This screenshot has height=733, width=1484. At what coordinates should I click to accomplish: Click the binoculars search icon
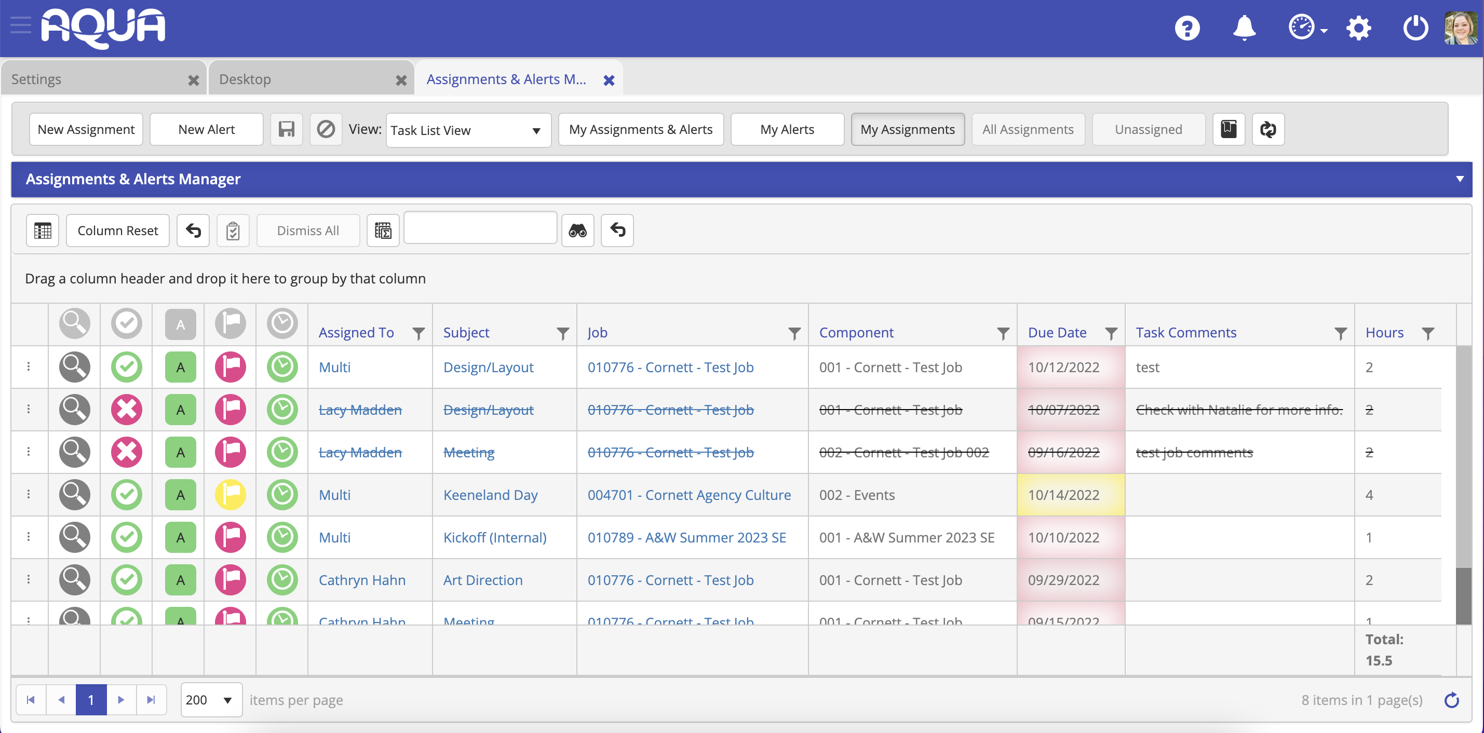pos(577,230)
